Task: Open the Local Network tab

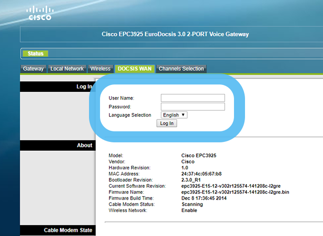Action: tap(67, 69)
